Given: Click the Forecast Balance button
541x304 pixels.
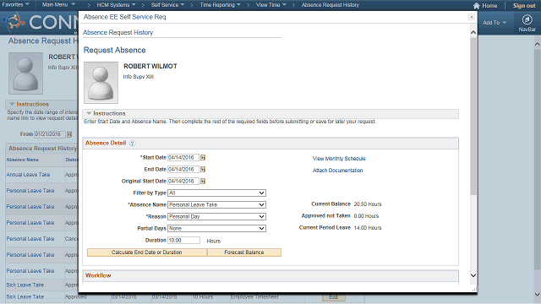Looking at the screenshot, I should pos(244,252).
